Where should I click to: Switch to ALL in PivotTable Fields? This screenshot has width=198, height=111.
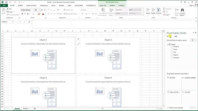tap(176, 36)
